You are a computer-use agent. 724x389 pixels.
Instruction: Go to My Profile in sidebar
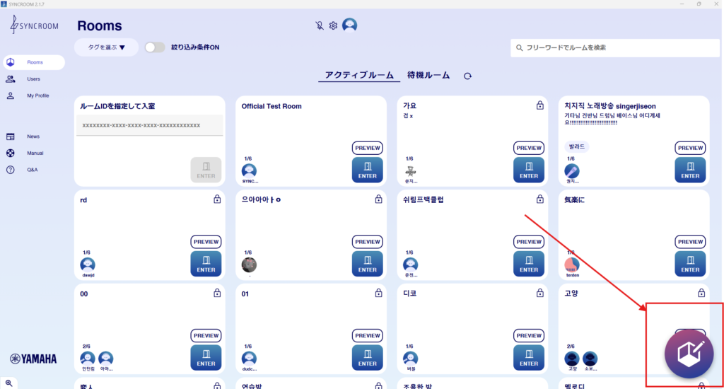coord(37,95)
